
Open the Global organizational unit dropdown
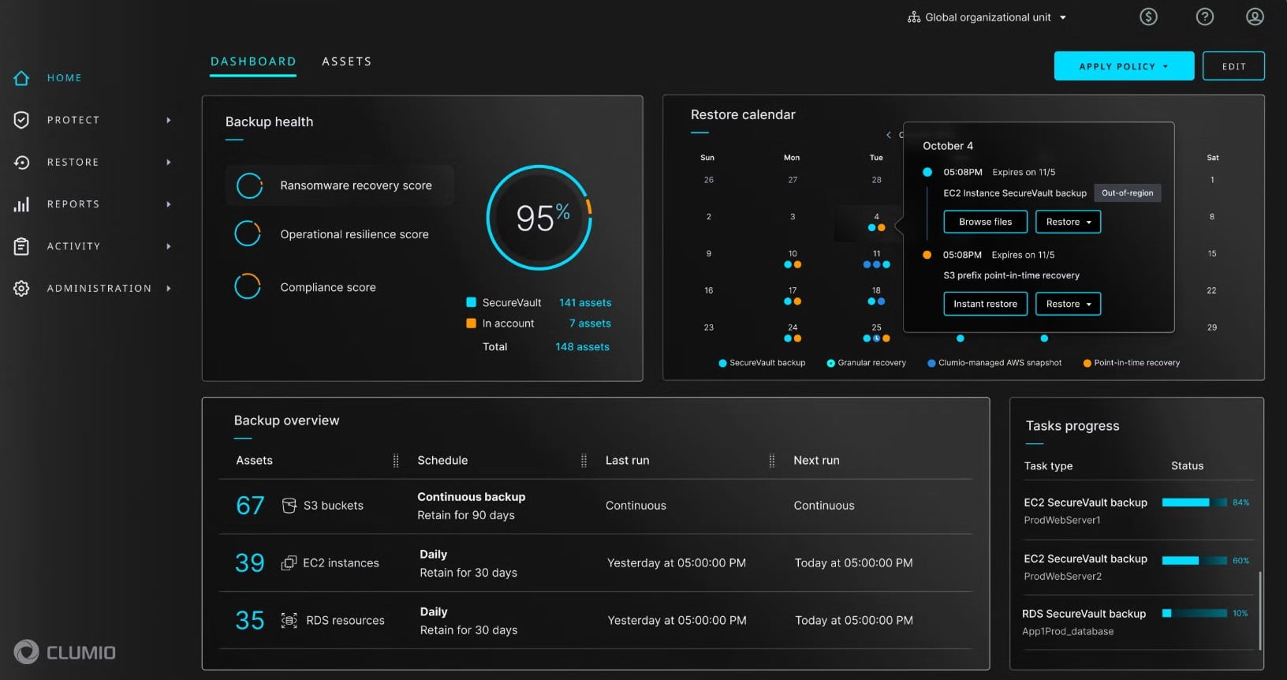pyautogui.click(x=987, y=17)
